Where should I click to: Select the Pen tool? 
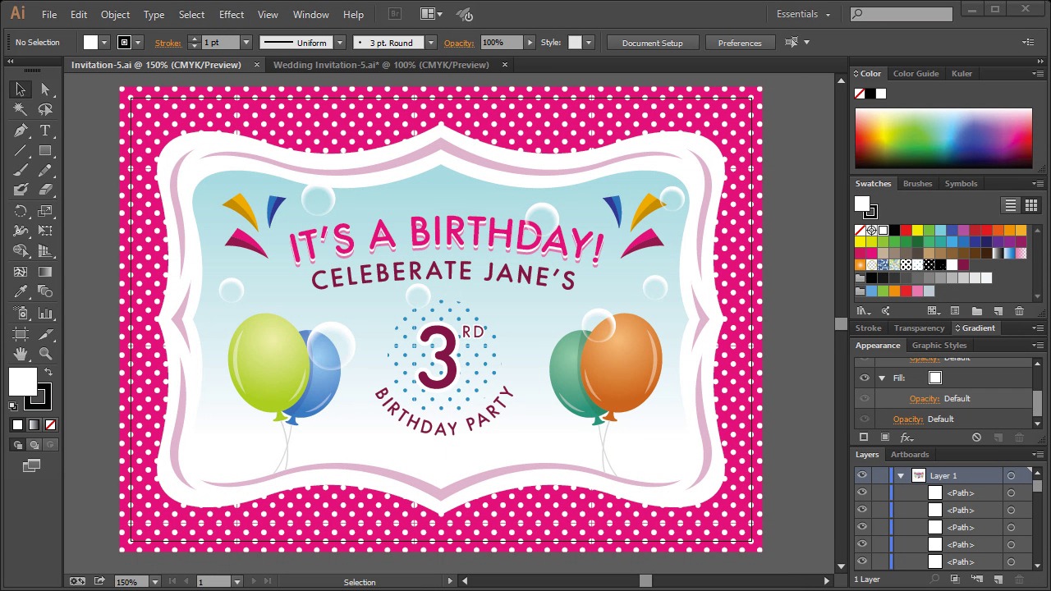[x=21, y=131]
